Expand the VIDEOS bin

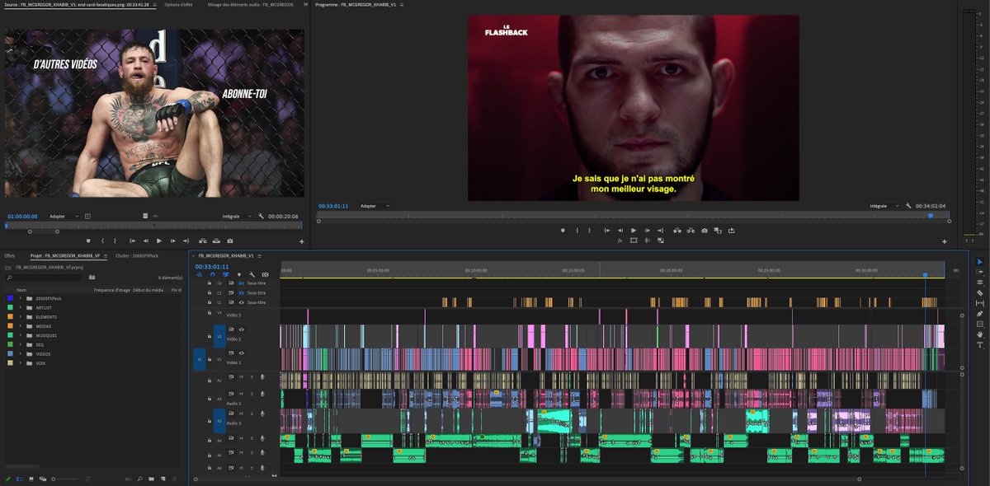pos(20,354)
